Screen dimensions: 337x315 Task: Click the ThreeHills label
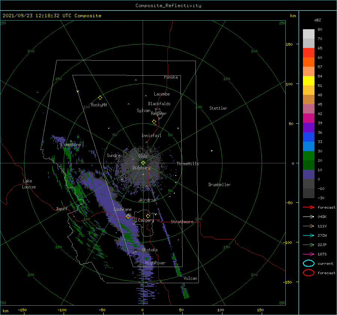188,164
